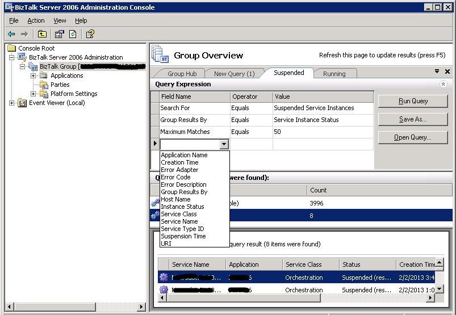The width and height of the screenshot is (456, 315).
Task: Click the Applications folder icon in tree
Action: (x=44, y=75)
